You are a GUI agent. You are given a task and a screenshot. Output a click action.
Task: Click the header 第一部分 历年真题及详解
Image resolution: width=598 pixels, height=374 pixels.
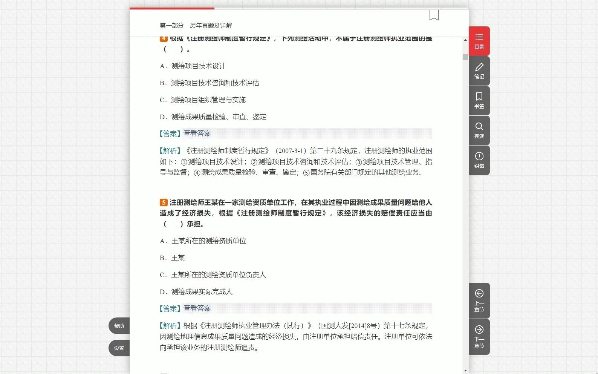(196, 25)
